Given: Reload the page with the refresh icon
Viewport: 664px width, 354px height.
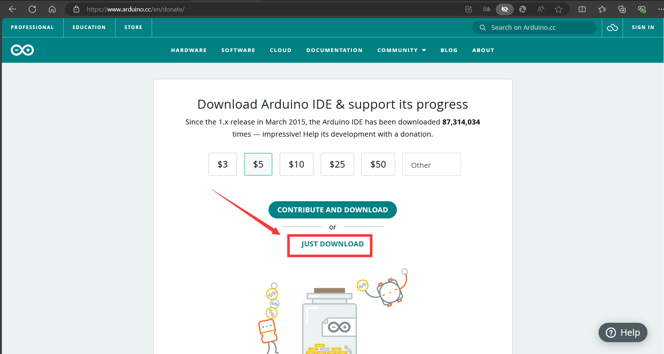Looking at the screenshot, I should click(x=32, y=9).
